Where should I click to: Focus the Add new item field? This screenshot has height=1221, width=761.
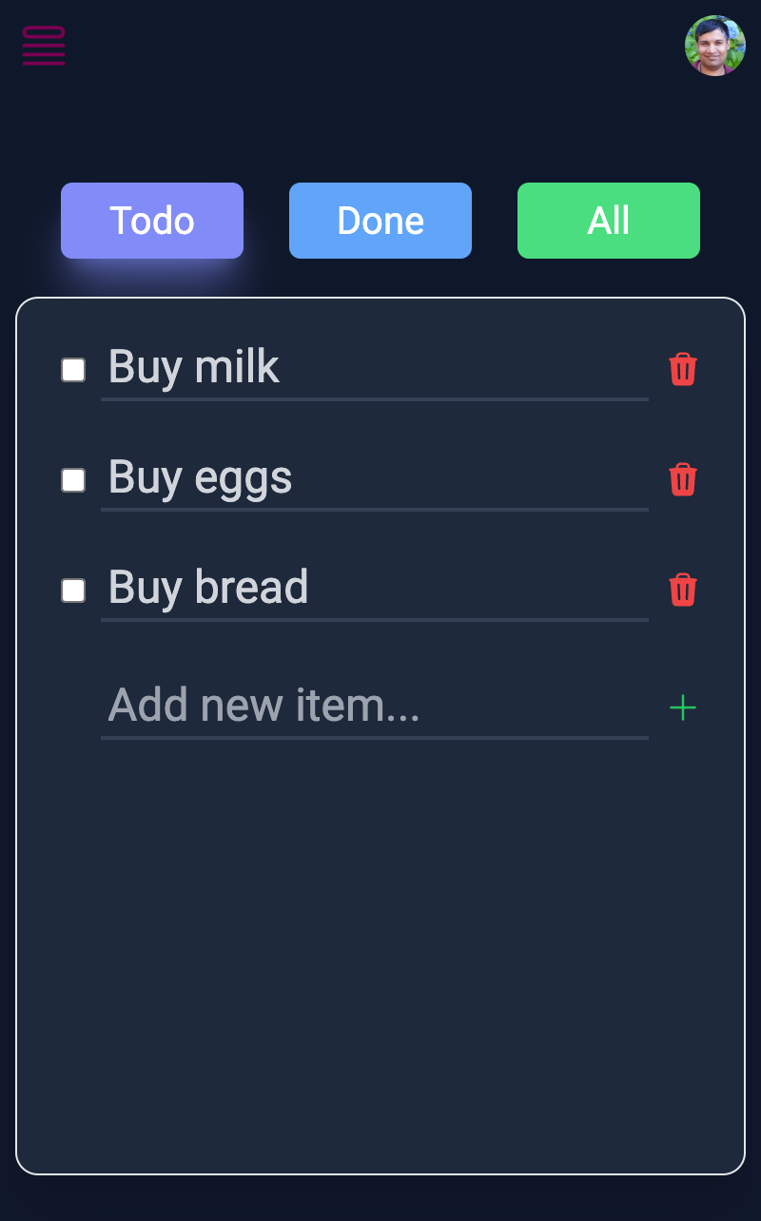pyautogui.click(x=374, y=707)
